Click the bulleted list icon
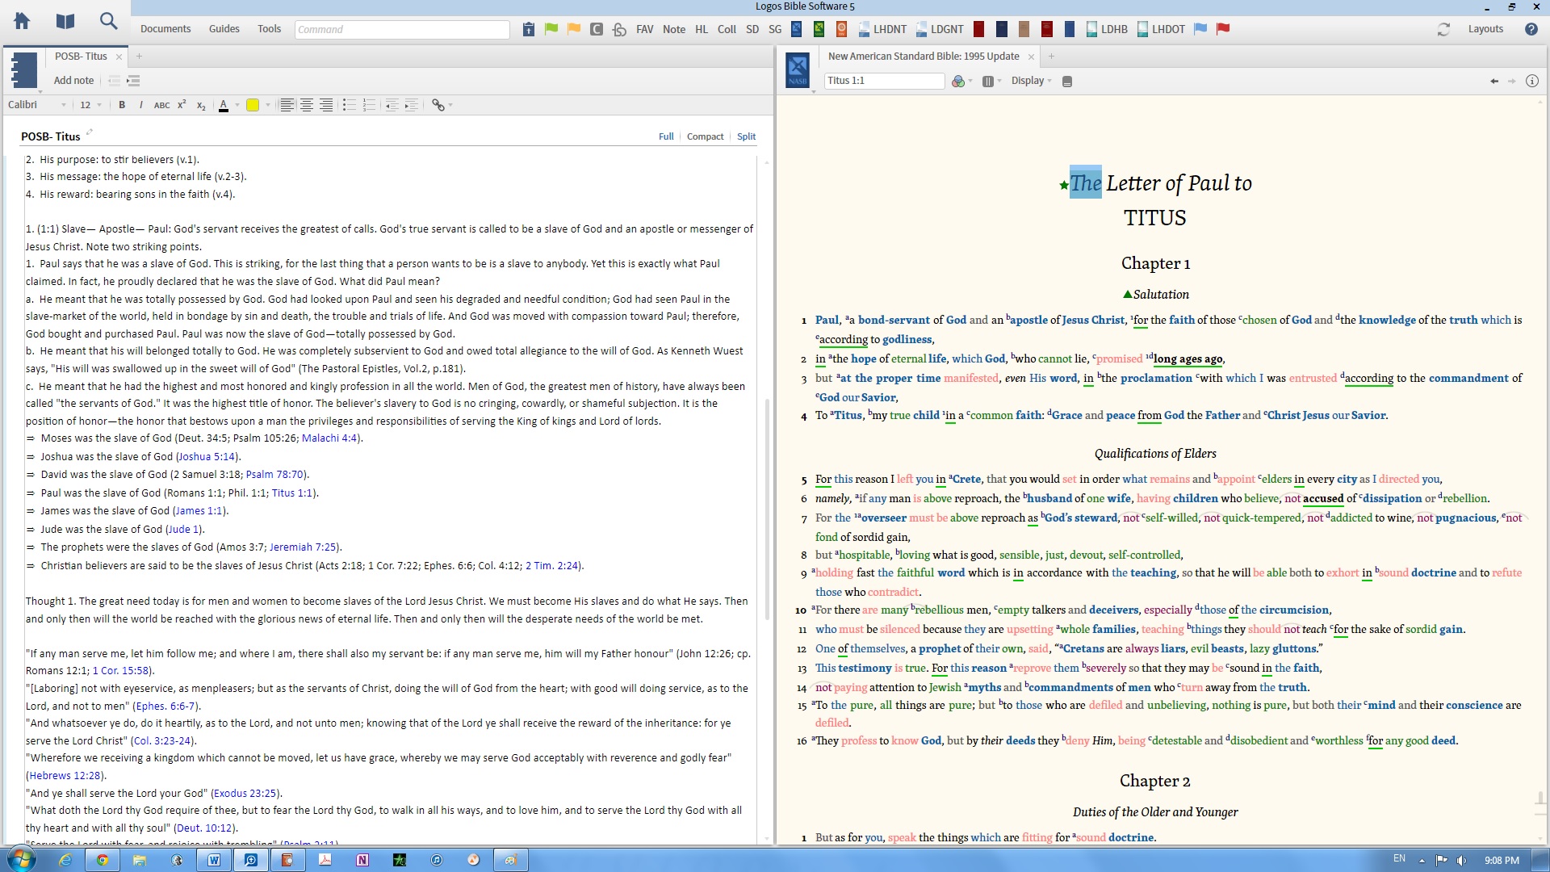1550x872 pixels. 349,105
